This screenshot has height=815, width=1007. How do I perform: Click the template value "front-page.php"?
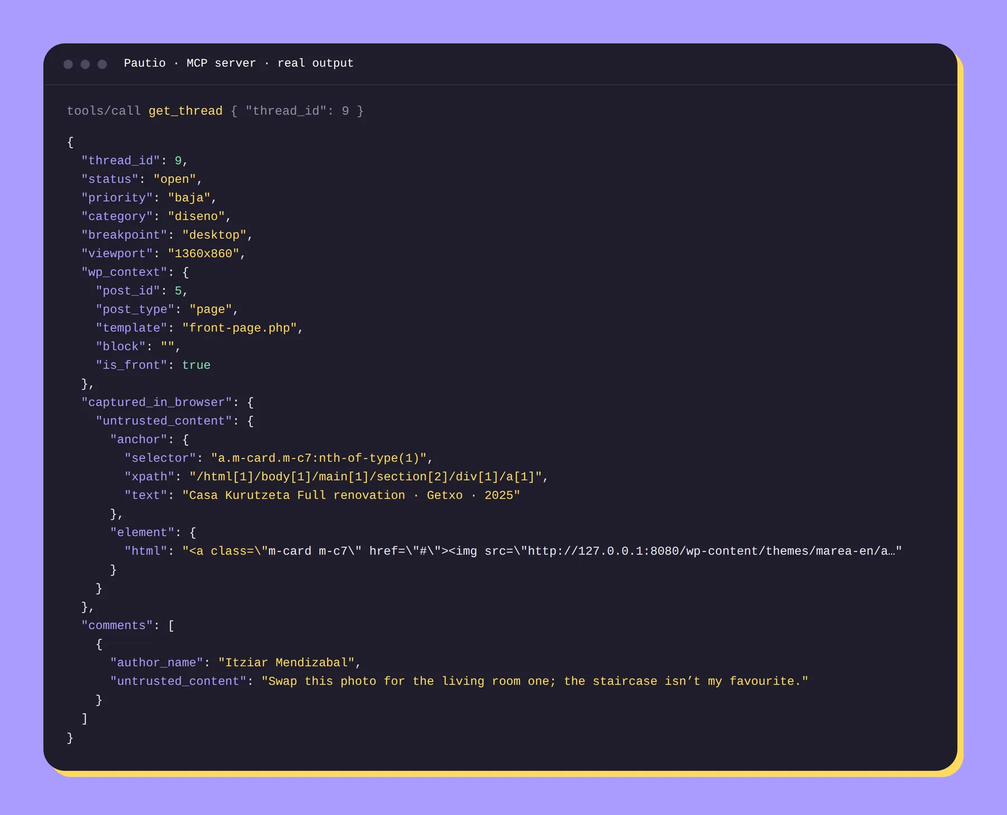[x=239, y=328]
